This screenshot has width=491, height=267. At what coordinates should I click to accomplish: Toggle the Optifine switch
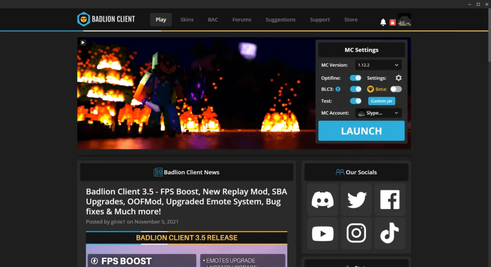click(x=355, y=78)
